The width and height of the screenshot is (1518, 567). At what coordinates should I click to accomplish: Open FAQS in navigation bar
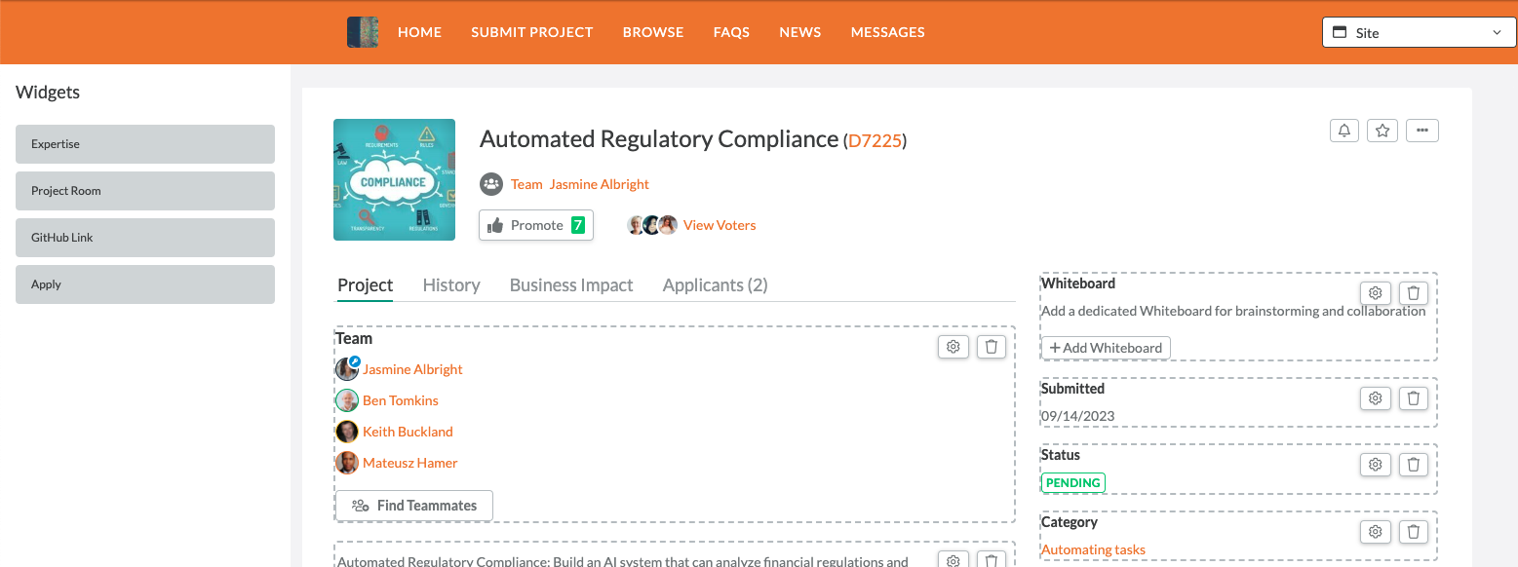[731, 32]
